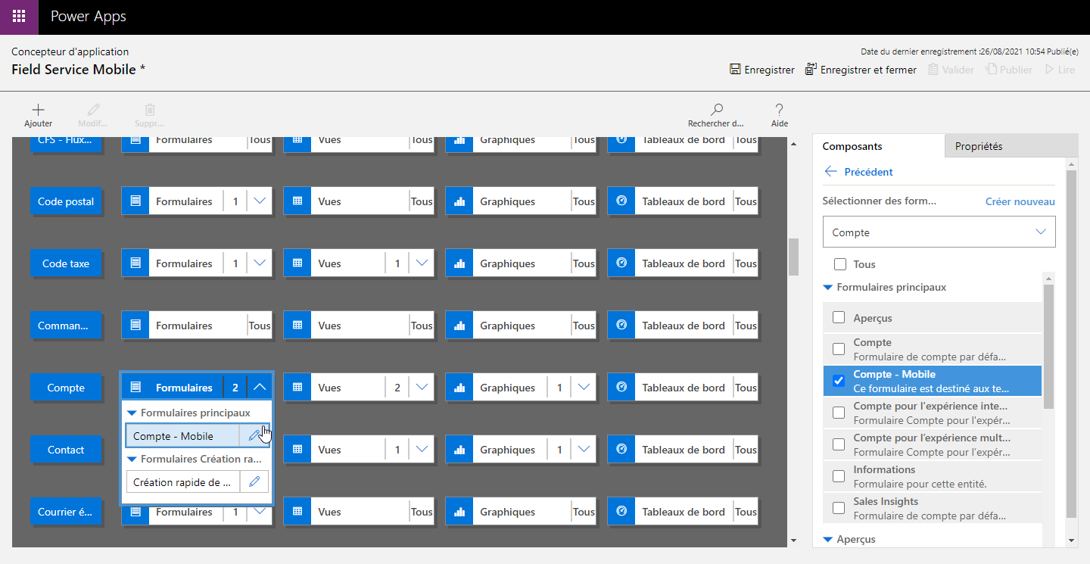Collapse Formulaires principaux in Compte flyout
The image size is (1090, 564).
132,413
